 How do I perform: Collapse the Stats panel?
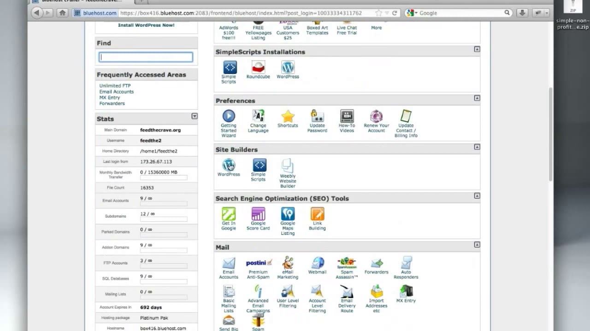pyautogui.click(x=195, y=116)
